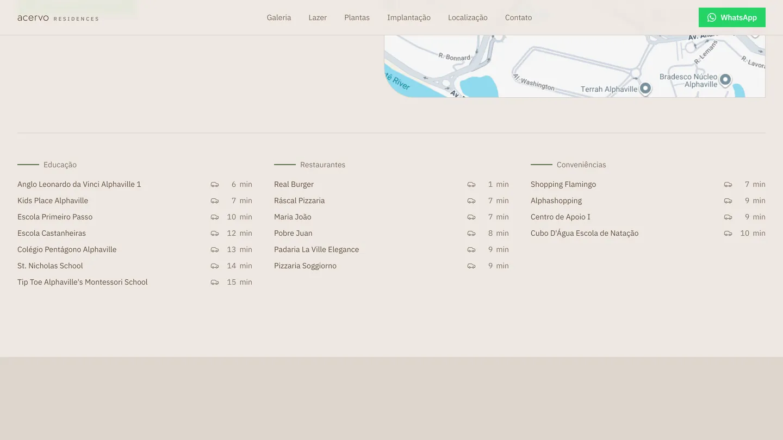Image resolution: width=783 pixels, height=440 pixels.
Task: Click the Shopping Flamingo entry
Action: [563, 184]
